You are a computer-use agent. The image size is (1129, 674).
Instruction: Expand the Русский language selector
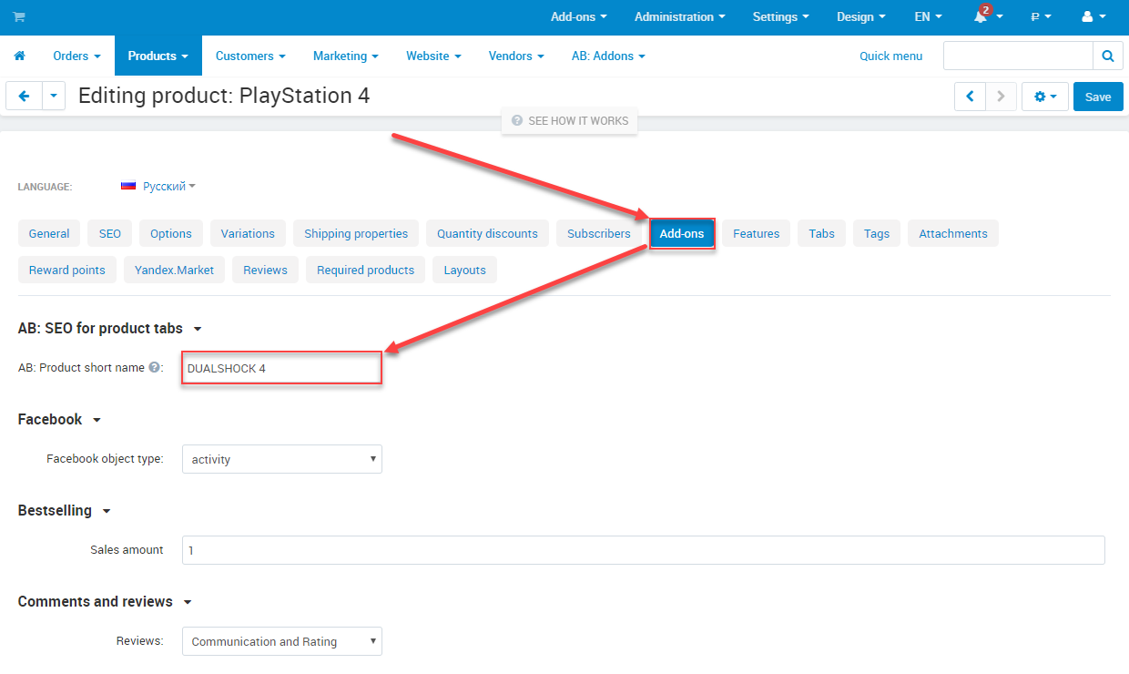[160, 186]
